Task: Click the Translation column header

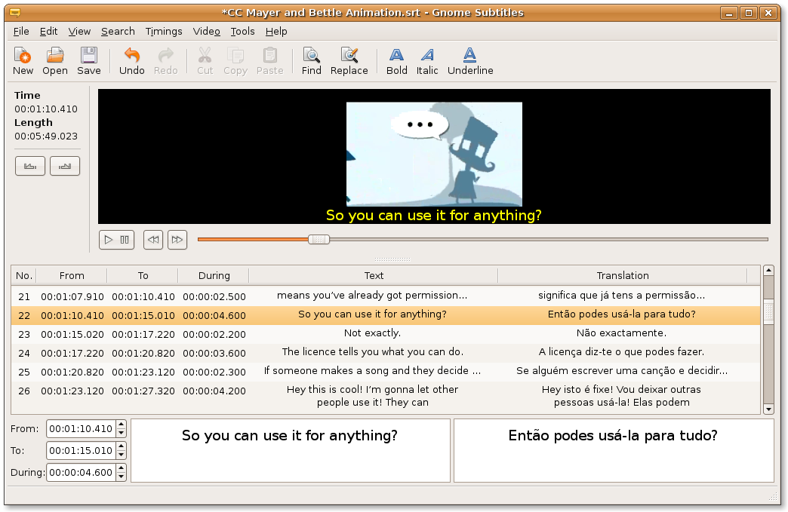Action: point(623,275)
